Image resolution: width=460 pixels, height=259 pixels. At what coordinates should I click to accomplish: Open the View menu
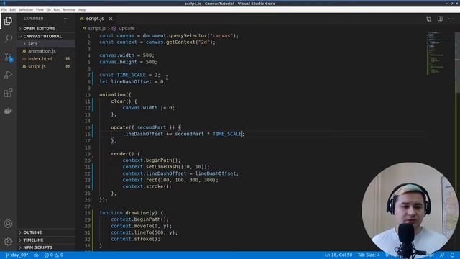point(40,9)
